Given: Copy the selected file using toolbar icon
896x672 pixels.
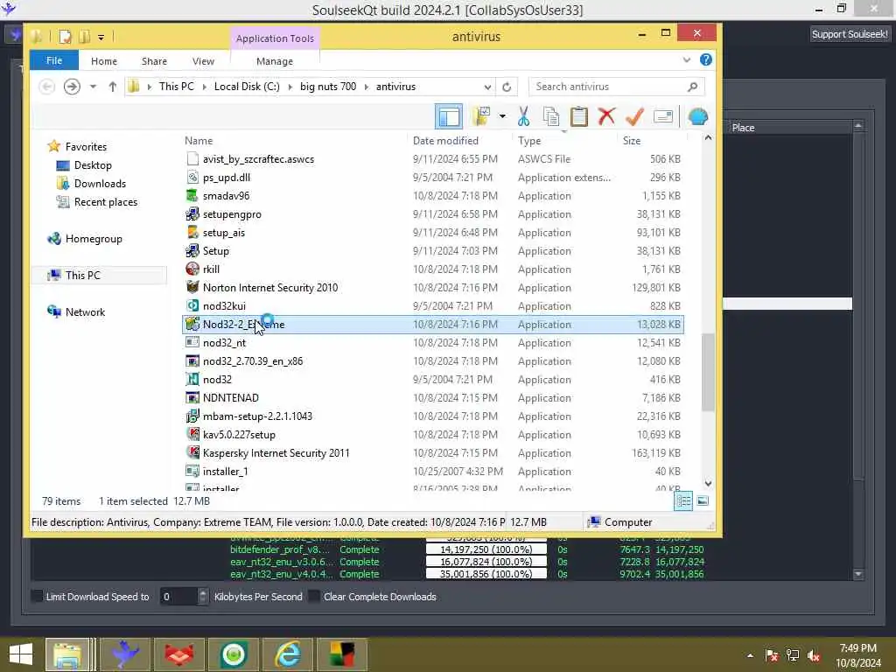Looking at the screenshot, I should 551,116.
